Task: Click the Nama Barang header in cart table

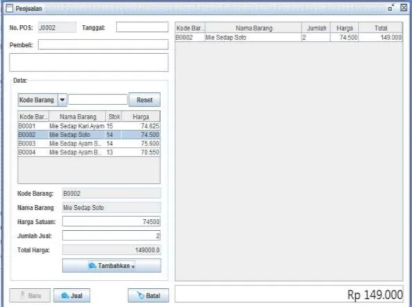Action: [x=253, y=28]
